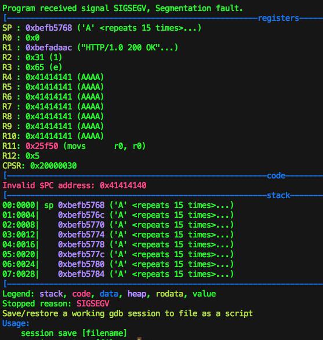The height and width of the screenshot is (340, 323).
Task: Click stack address 0xbefb5784
Action: [81, 274]
